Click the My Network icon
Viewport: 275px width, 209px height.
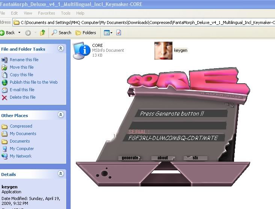[x=5, y=156]
